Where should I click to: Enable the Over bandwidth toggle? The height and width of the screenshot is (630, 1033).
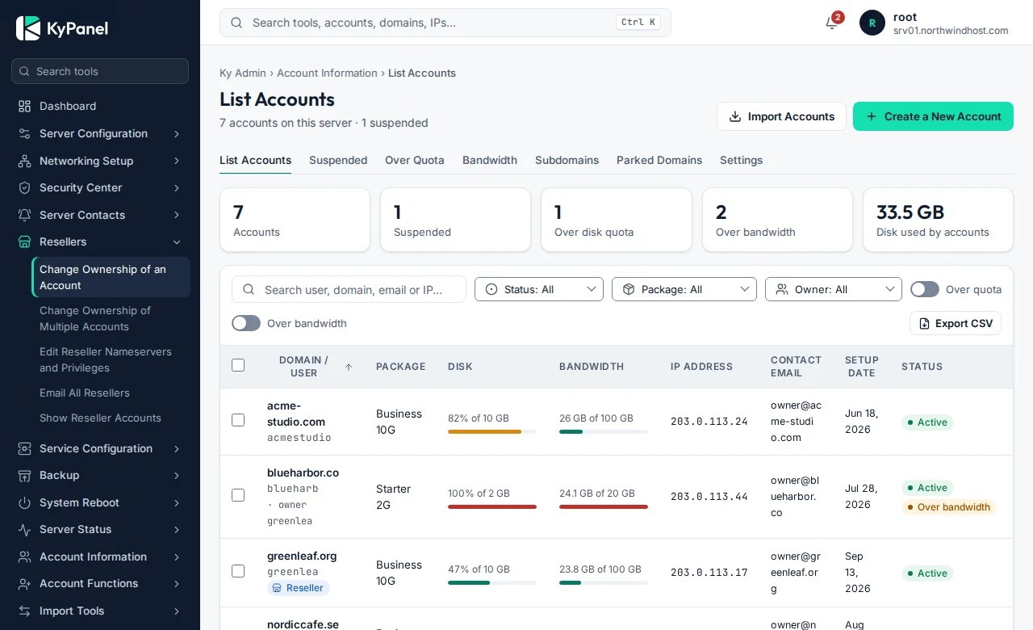pos(246,323)
